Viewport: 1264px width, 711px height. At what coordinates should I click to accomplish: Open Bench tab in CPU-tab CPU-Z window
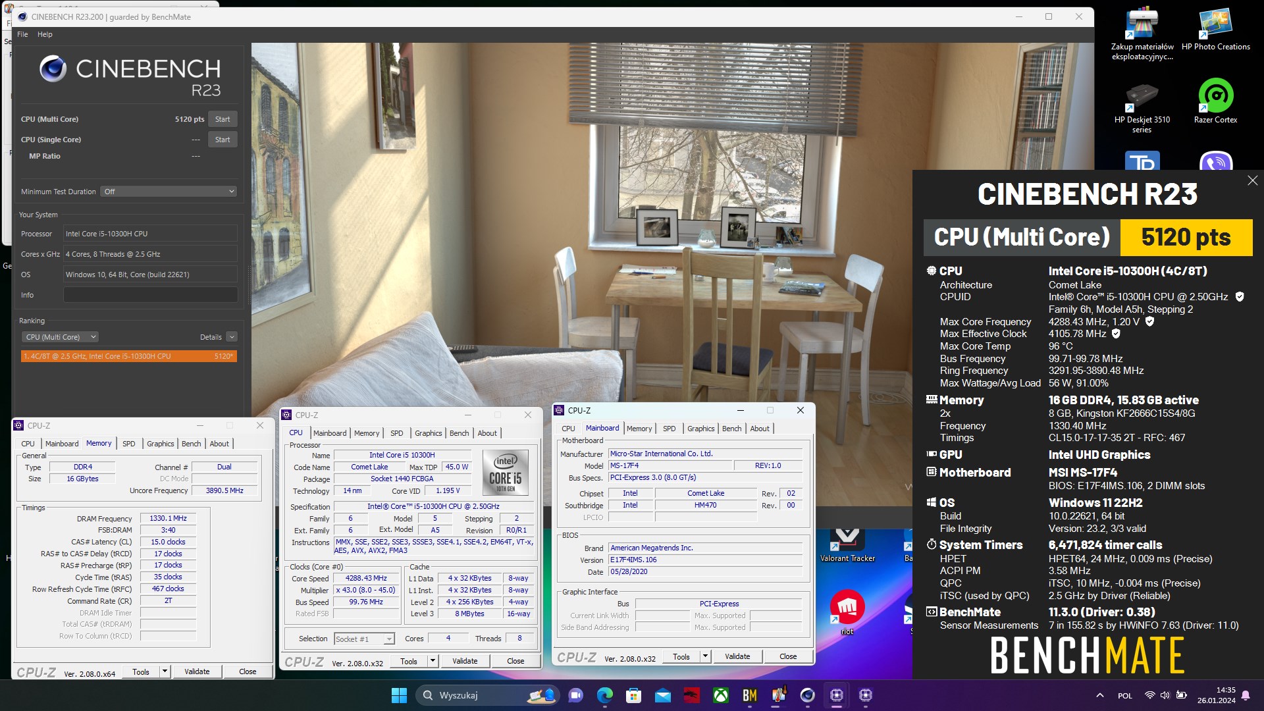coord(460,433)
